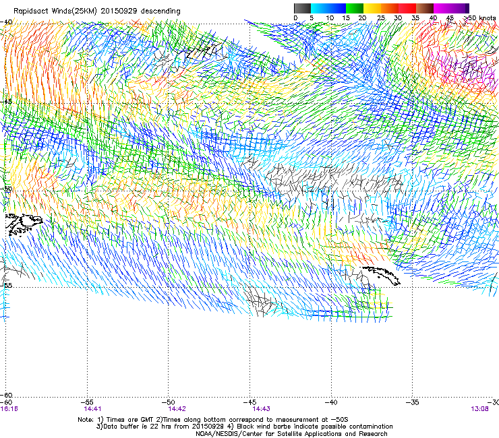Click the -45 longitude label on bottom axis
The width and height of the screenshot is (499, 438).
click(251, 402)
